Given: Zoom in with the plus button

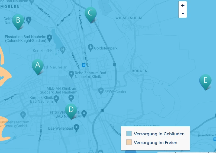Looking at the screenshot, I should [183, 5].
